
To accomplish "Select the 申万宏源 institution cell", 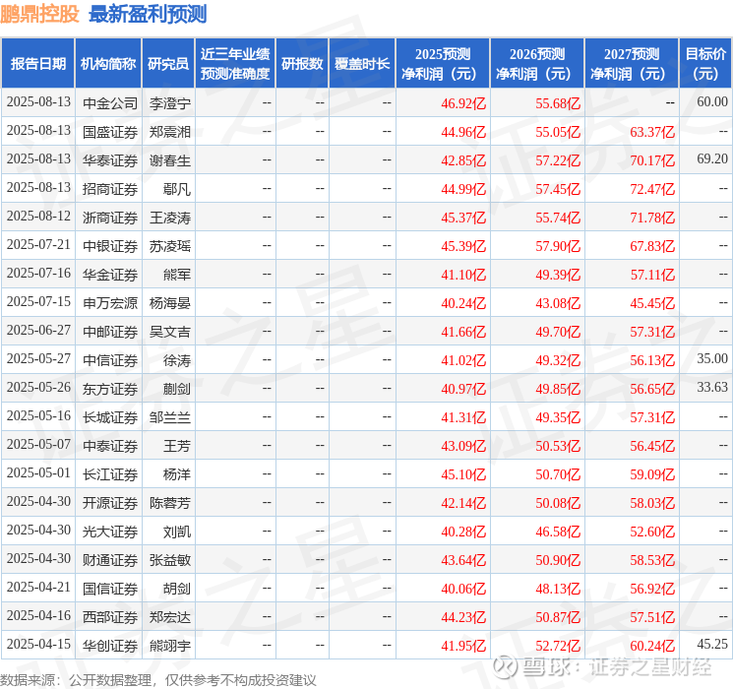I will [x=110, y=303].
